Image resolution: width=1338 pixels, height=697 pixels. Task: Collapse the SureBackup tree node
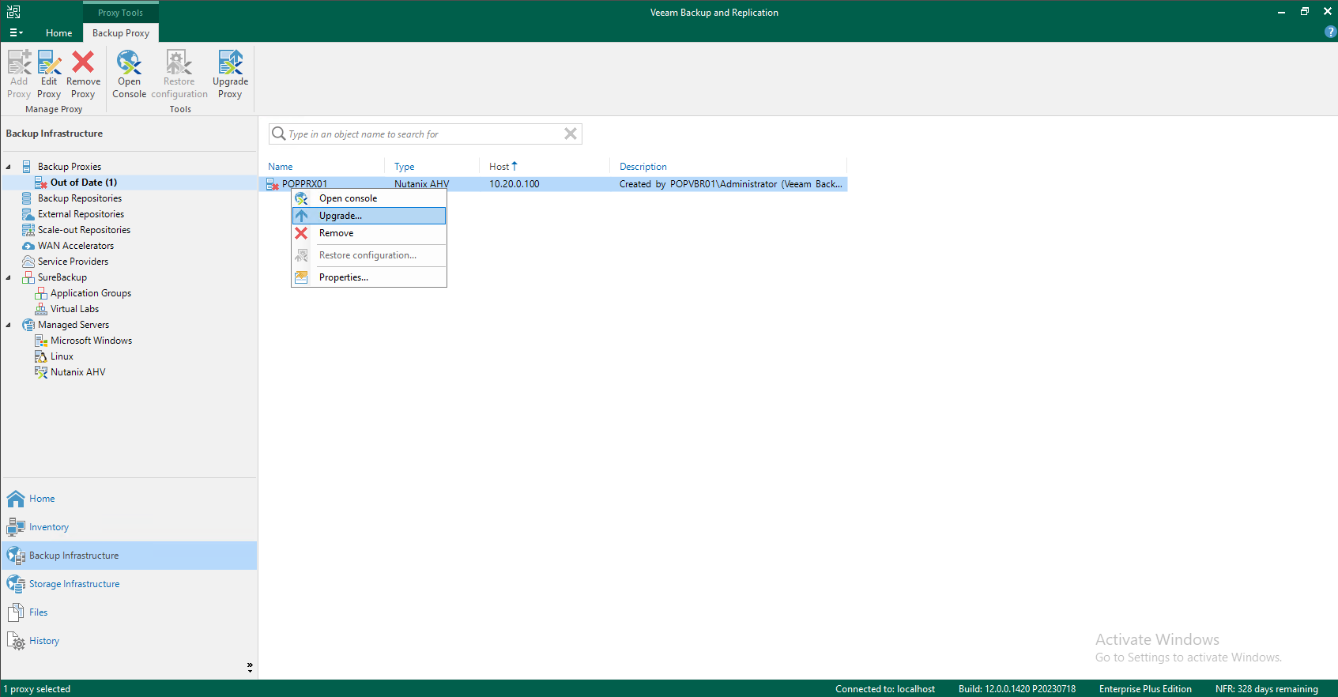click(9, 277)
